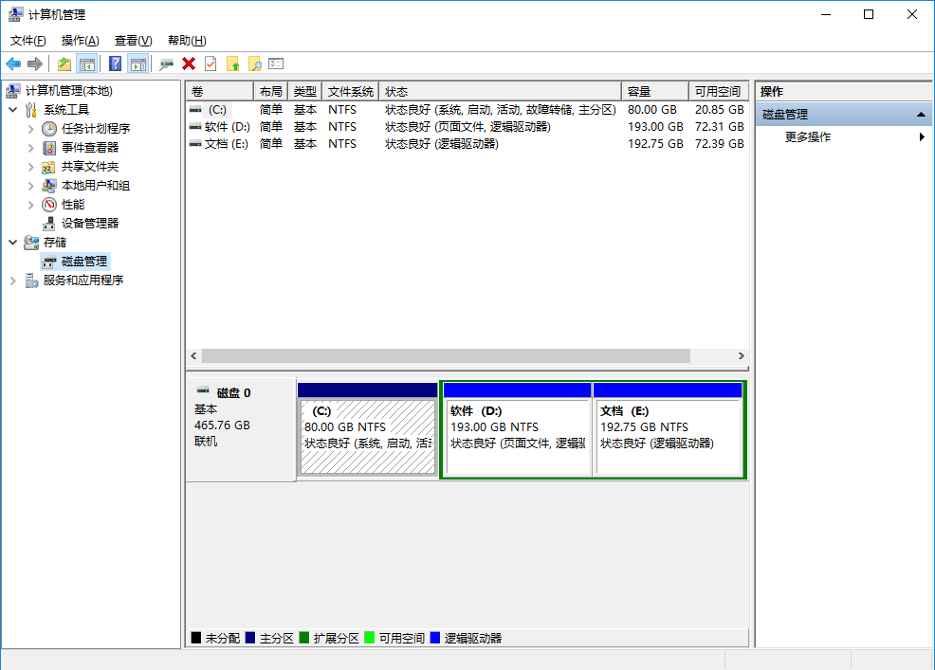Click the magnifier search folder toolbar icon
This screenshot has width=935, height=670.
click(254, 63)
